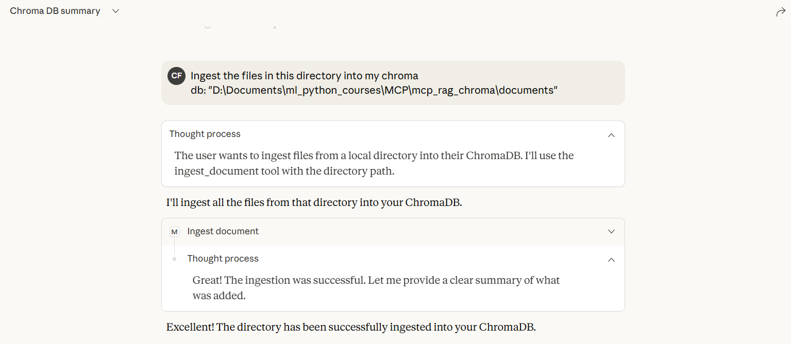Click the Thought process label below Ingest document
This screenshot has width=791, height=344.
[x=223, y=259]
